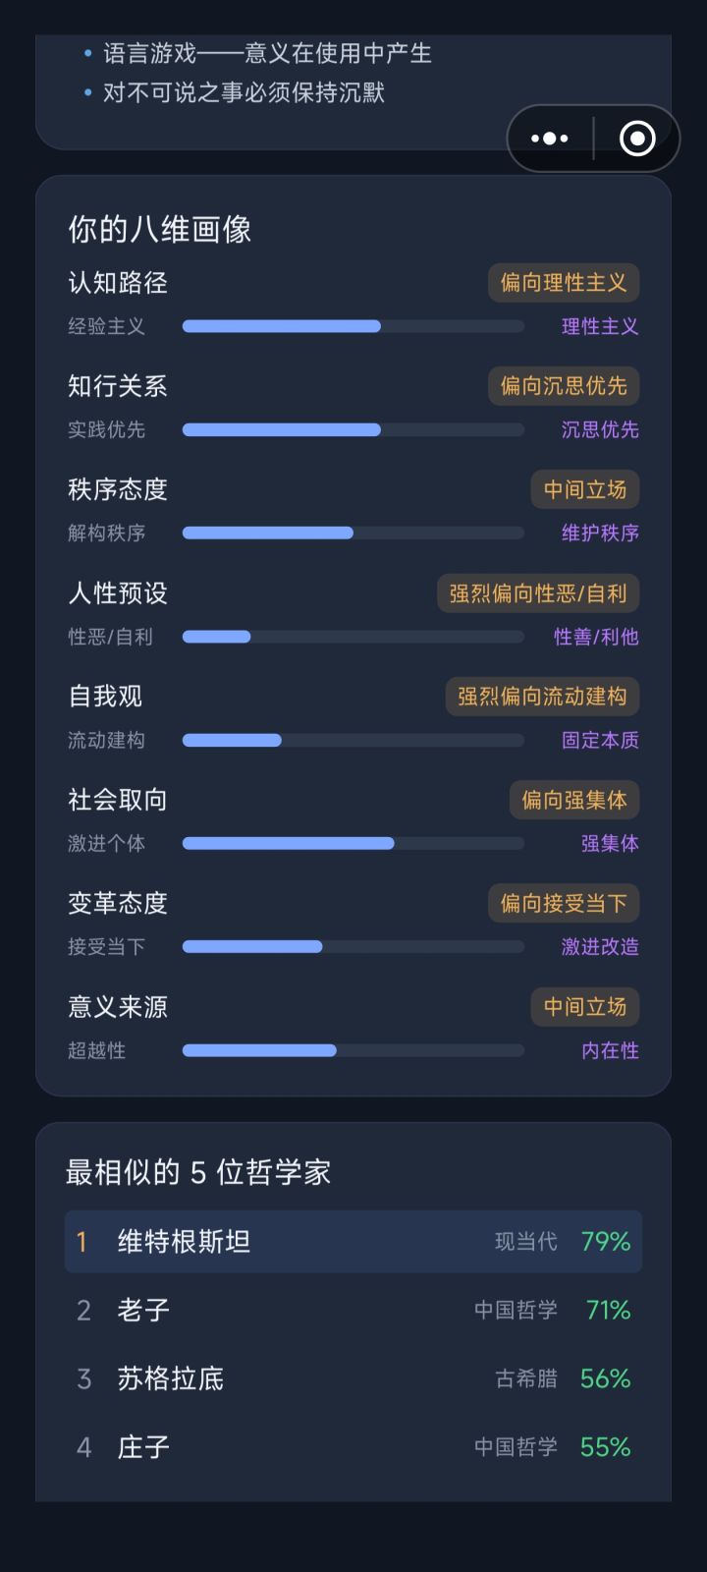
Task: Tap the 强烈偏向流动建构 badge
Action: point(542,697)
